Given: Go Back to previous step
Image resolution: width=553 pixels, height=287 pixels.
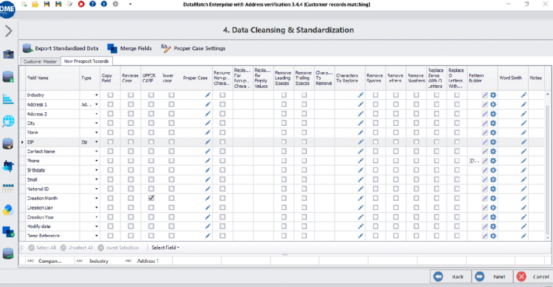Looking at the screenshot, I should [x=451, y=277].
